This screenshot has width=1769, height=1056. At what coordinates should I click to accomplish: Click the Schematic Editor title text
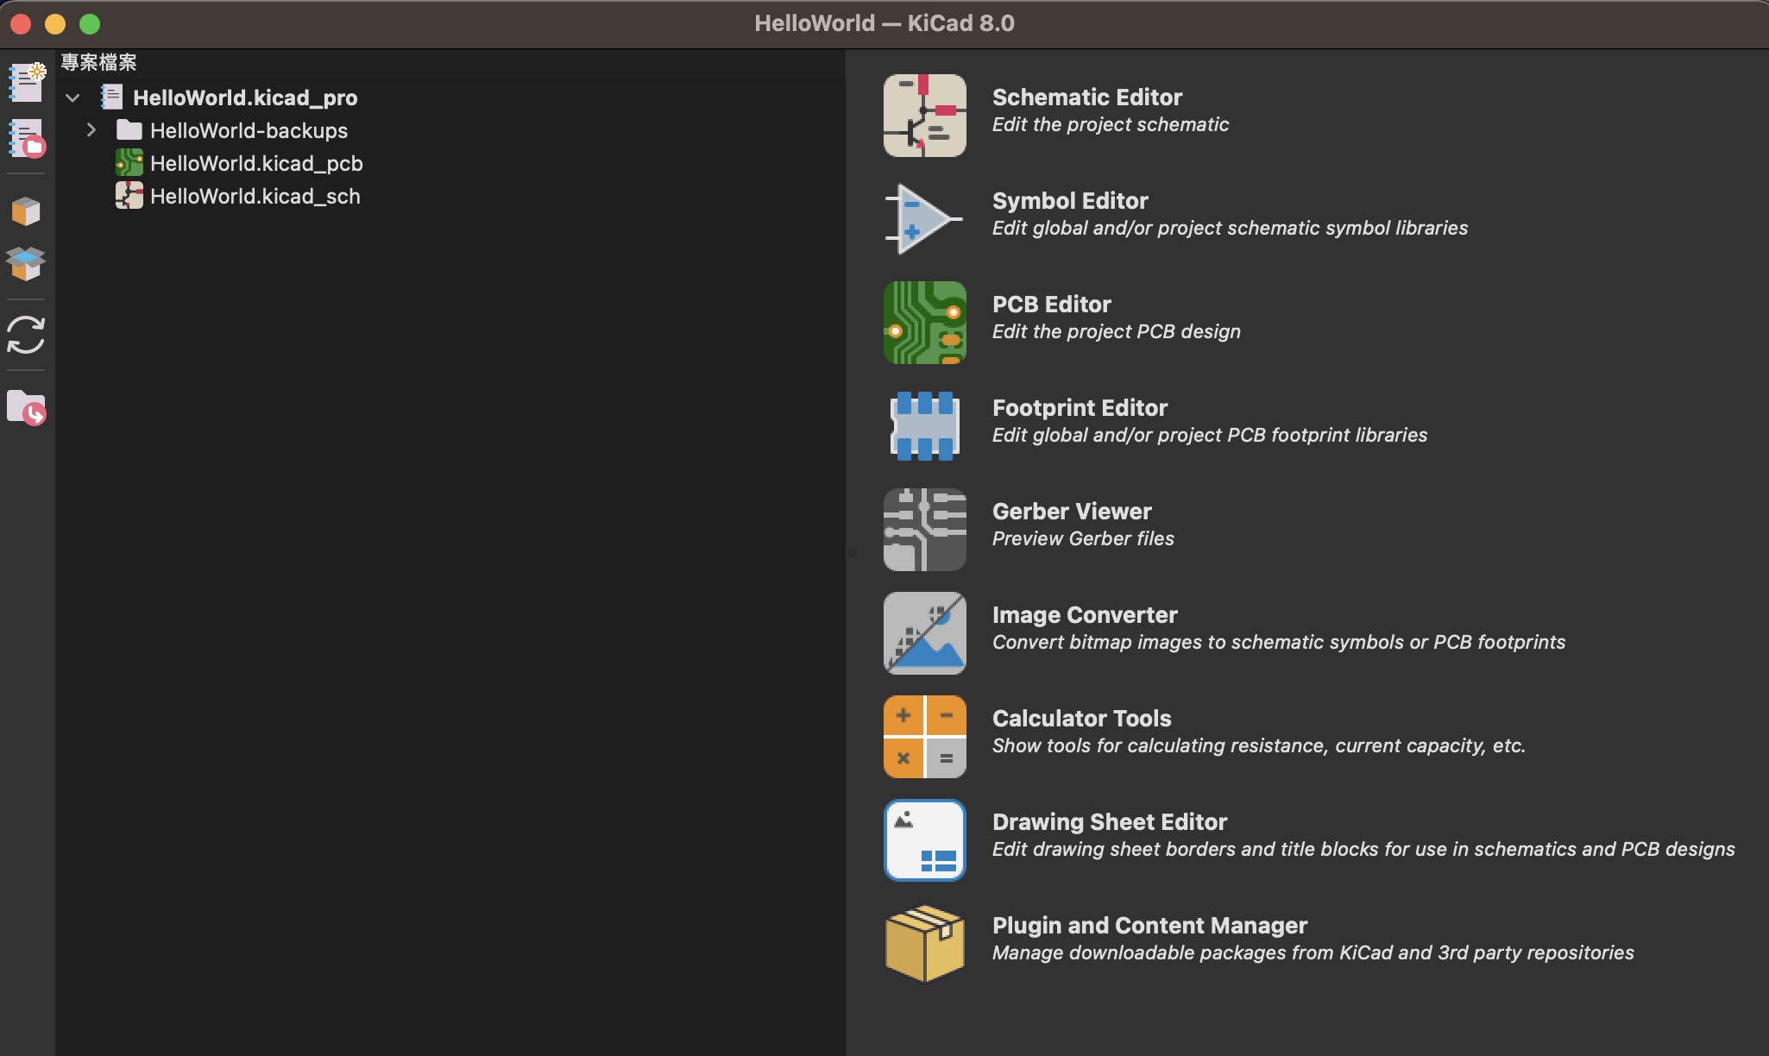coord(1087,97)
